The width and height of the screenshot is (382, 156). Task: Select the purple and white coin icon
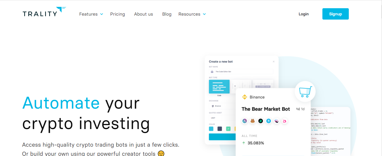coord(276,121)
